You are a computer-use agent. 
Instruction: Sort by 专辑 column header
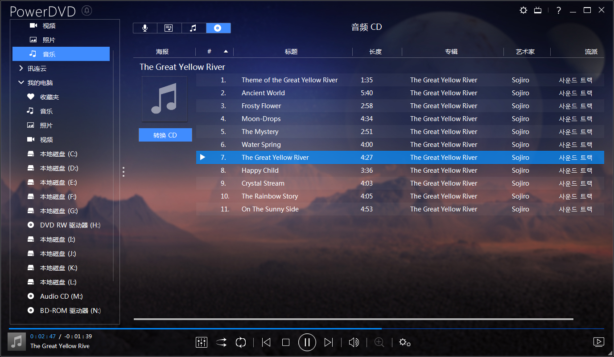pyautogui.click(x=451, y=52)
